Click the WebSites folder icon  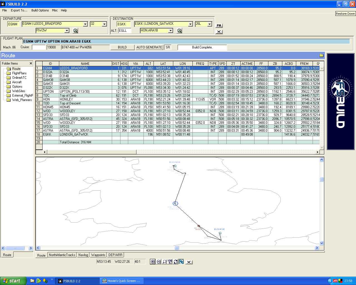pyautogui.click(x=8, y=91)
